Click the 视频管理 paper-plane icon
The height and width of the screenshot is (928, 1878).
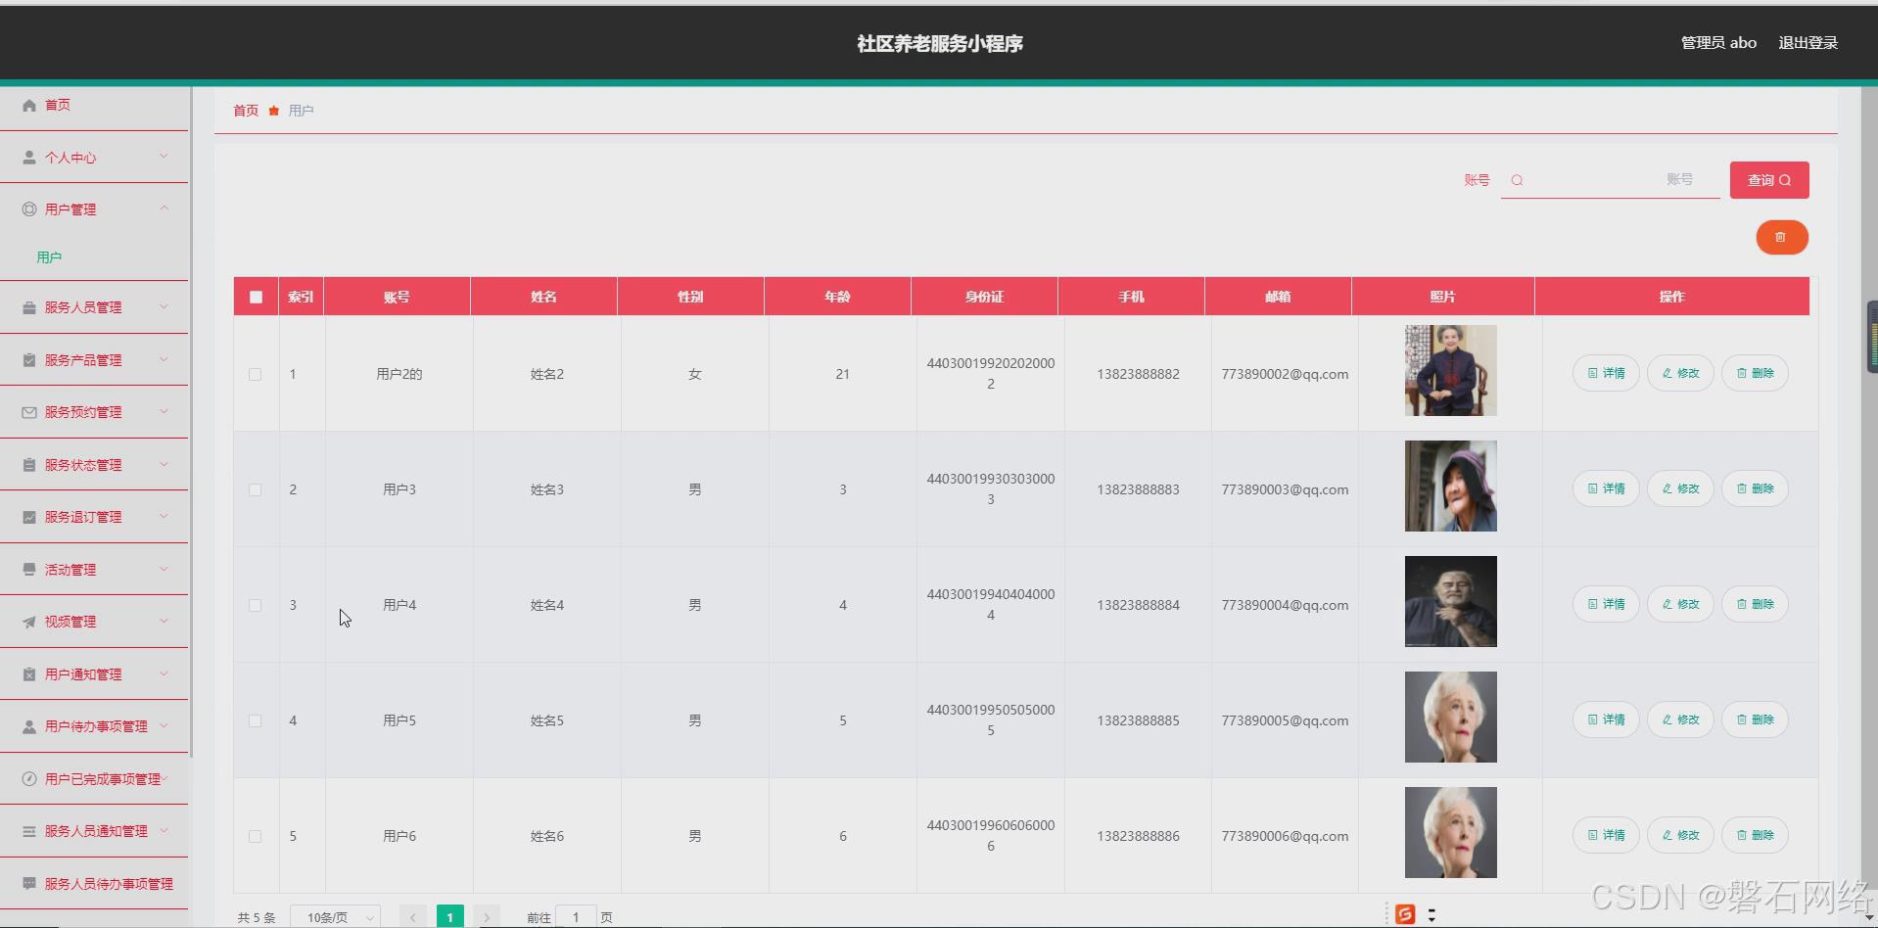(x=29, y=622)
